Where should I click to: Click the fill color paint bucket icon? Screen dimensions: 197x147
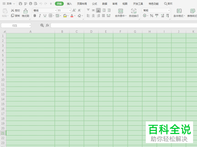[65, 16]
